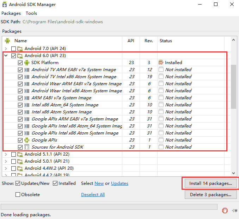
Task: Toggle the Updates/New show checkbox
Action: 18,183
